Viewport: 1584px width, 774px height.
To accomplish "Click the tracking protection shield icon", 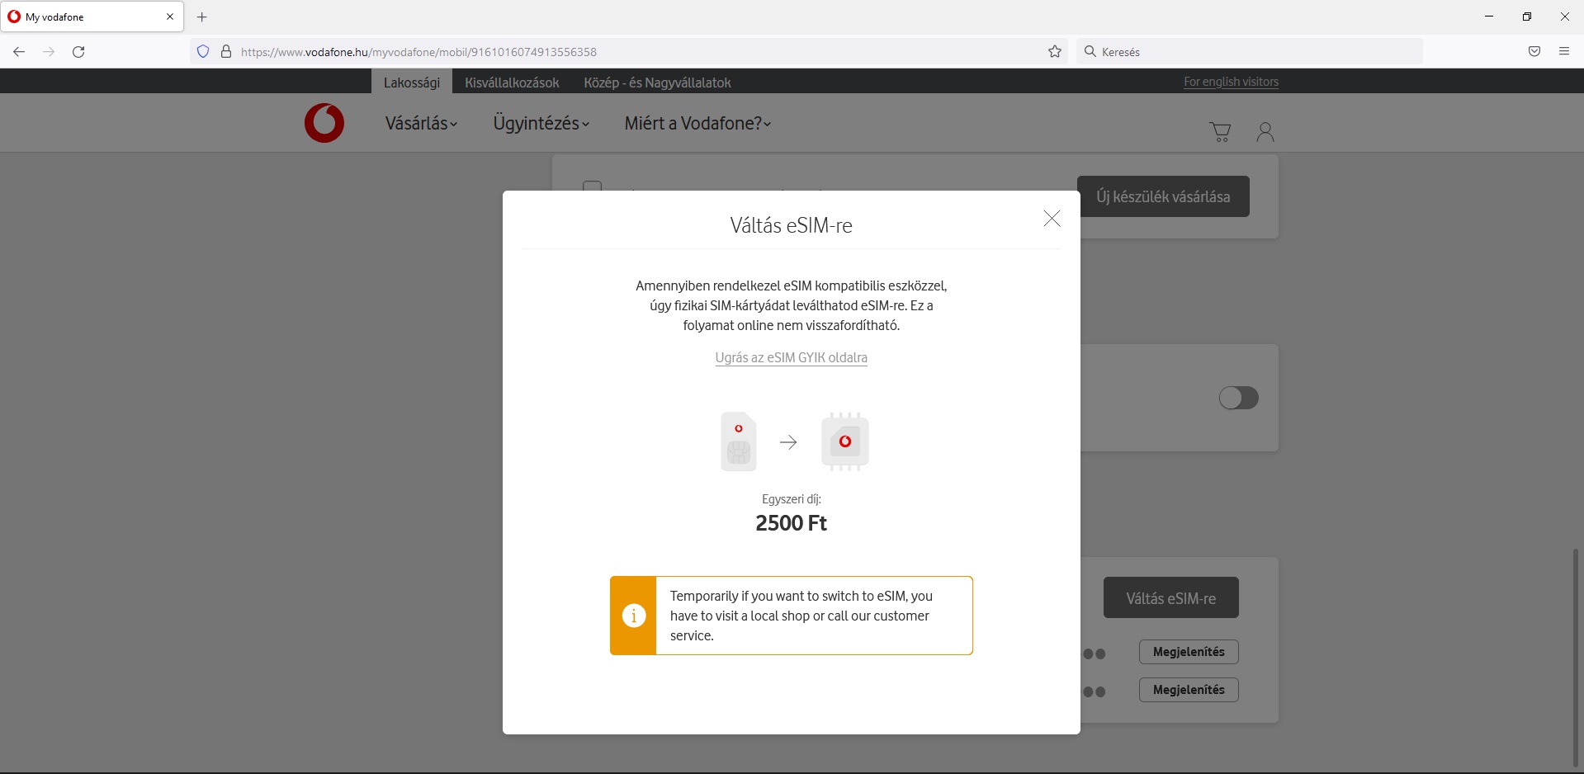I will (x=203, y=51).
